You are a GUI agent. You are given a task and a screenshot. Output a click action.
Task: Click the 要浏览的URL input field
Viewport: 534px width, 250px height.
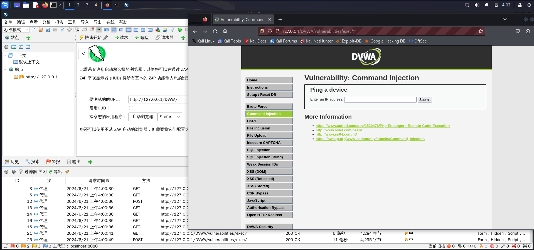[158, 99]
